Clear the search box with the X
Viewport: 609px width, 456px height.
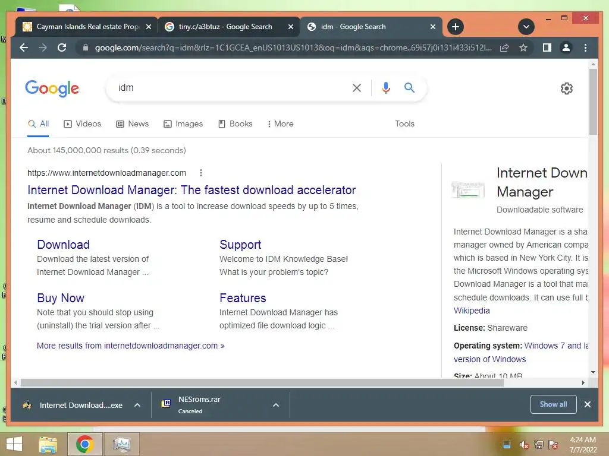[x=357, y=88]
